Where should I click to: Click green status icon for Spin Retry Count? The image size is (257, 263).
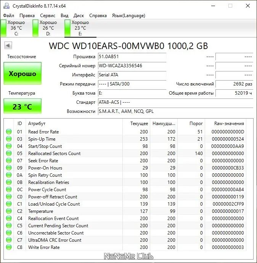tap(9, 175)
